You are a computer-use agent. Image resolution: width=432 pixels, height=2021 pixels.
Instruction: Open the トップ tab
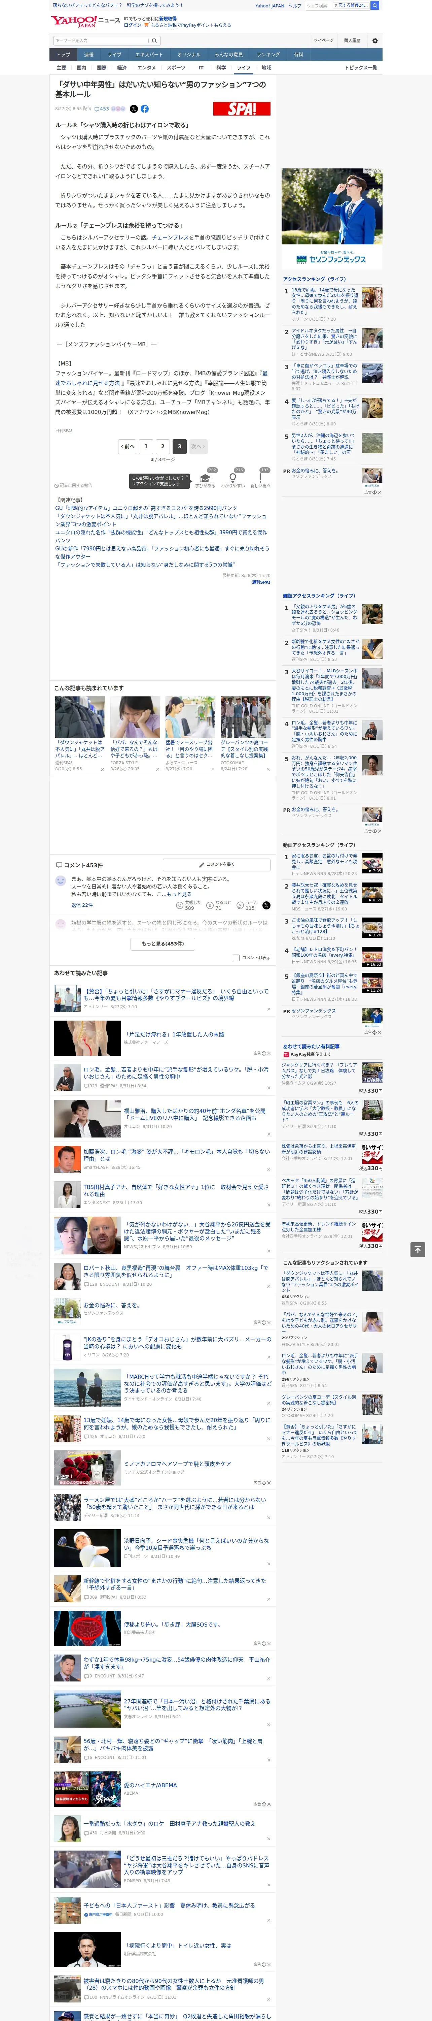[64, 55]
